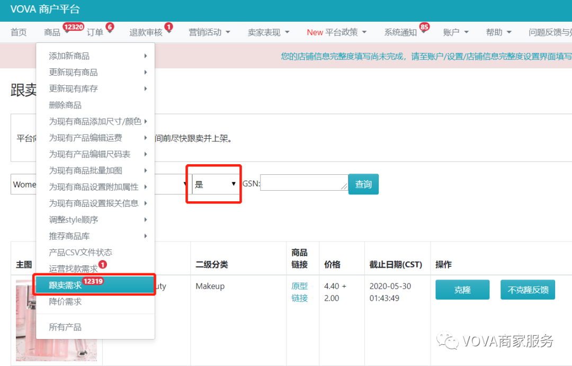Click the 订单 notification badge showing 6
572x366 pixels.
coord(111,25)
